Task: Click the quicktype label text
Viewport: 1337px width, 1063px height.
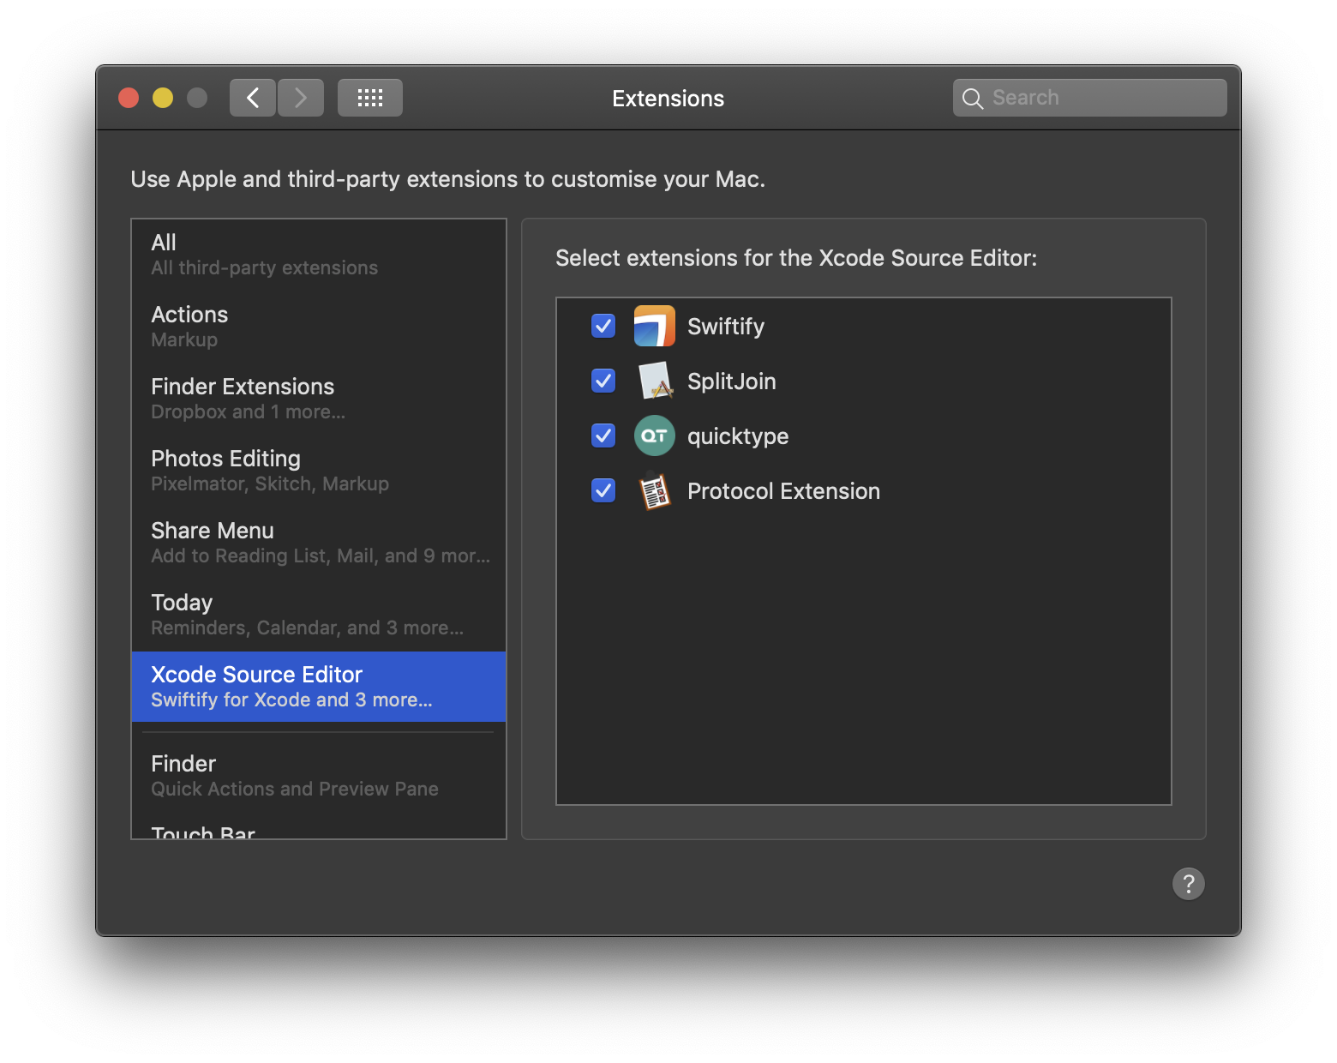Action: pyautogui.click(x=738, y=436)
